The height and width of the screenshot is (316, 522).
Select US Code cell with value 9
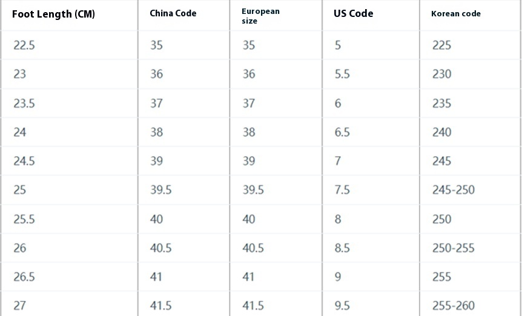tap(338, 277)
